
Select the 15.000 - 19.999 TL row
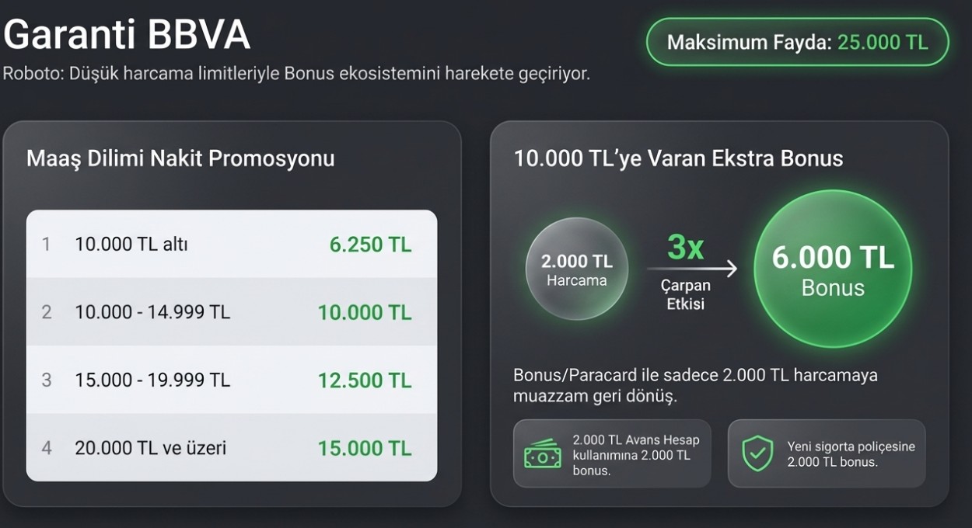point(232,380)
